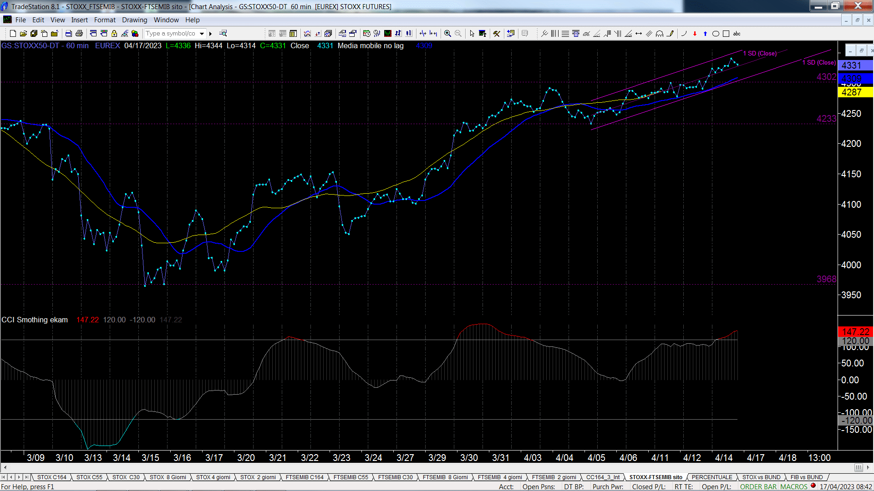The image size is (874, 491).
Task: Select the double-headed horizontal arrow tool
Action: (x=639, y=34)
